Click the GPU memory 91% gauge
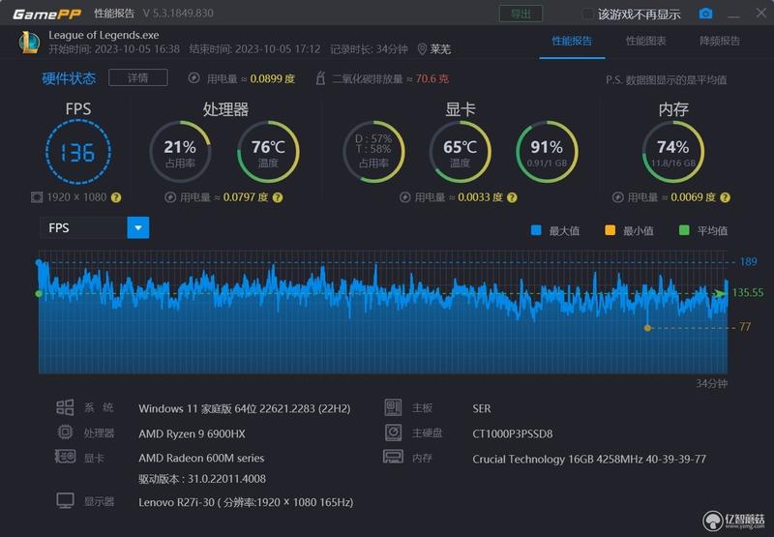The width and height of the screenshot is (774, 537). [547, 152]
